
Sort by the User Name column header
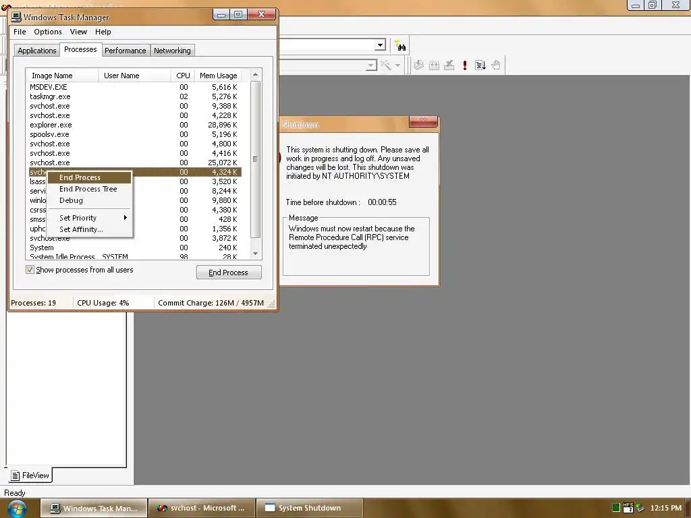(134, 76)
